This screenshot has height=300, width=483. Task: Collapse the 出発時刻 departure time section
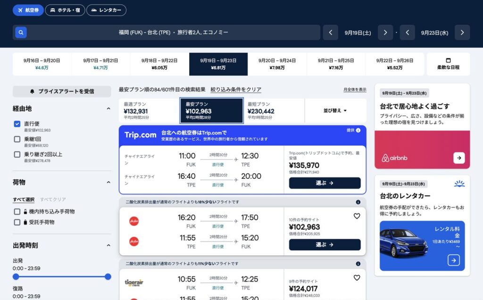click(108, 245)
